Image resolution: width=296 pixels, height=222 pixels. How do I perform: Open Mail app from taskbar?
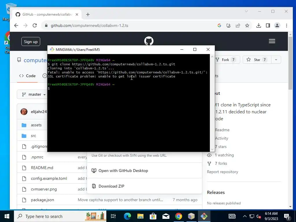[166, 216]
